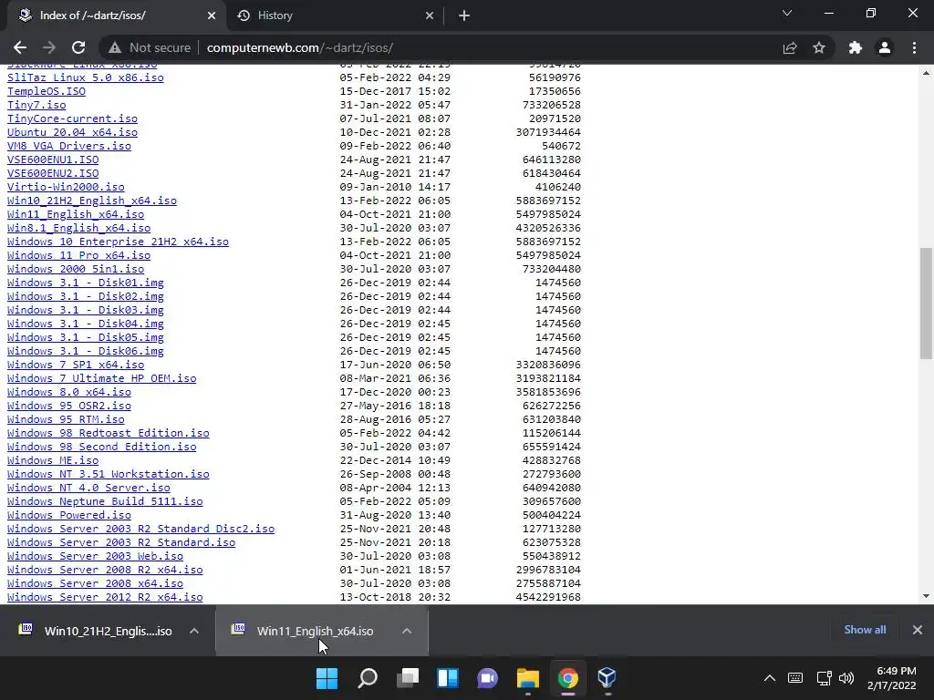Expand options for Win11_English_x64.iso download
934x700 pixels.
tap(407, 631)
